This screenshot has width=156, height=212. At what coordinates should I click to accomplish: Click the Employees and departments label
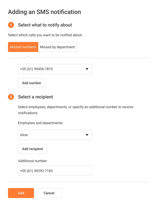coord(40,123)
